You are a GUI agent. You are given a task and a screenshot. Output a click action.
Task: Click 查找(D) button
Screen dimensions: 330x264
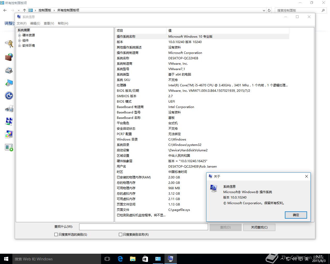pyautogui.click(x=225, y=227)
